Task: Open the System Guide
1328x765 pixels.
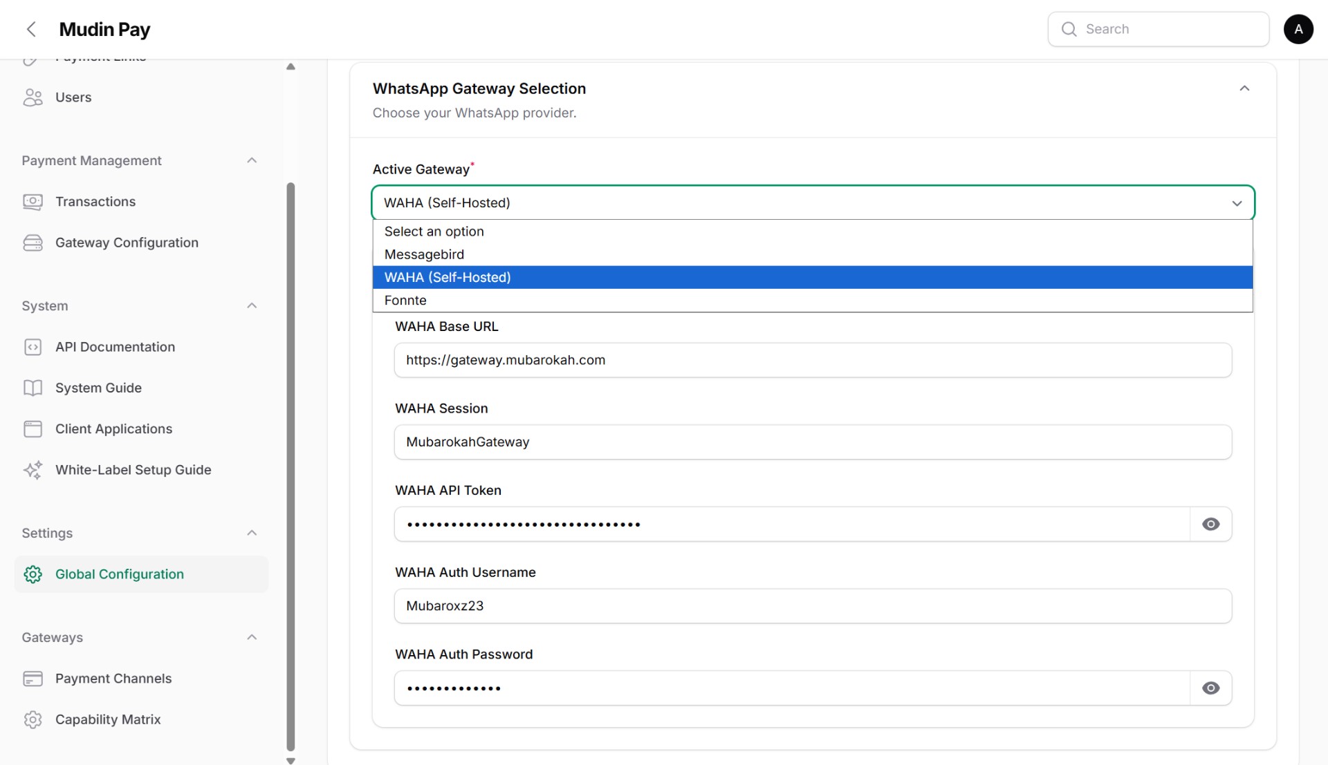Action: pos(142,388)
